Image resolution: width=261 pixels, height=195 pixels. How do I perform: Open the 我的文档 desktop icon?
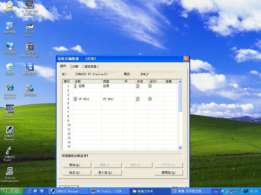click(10, 7)
